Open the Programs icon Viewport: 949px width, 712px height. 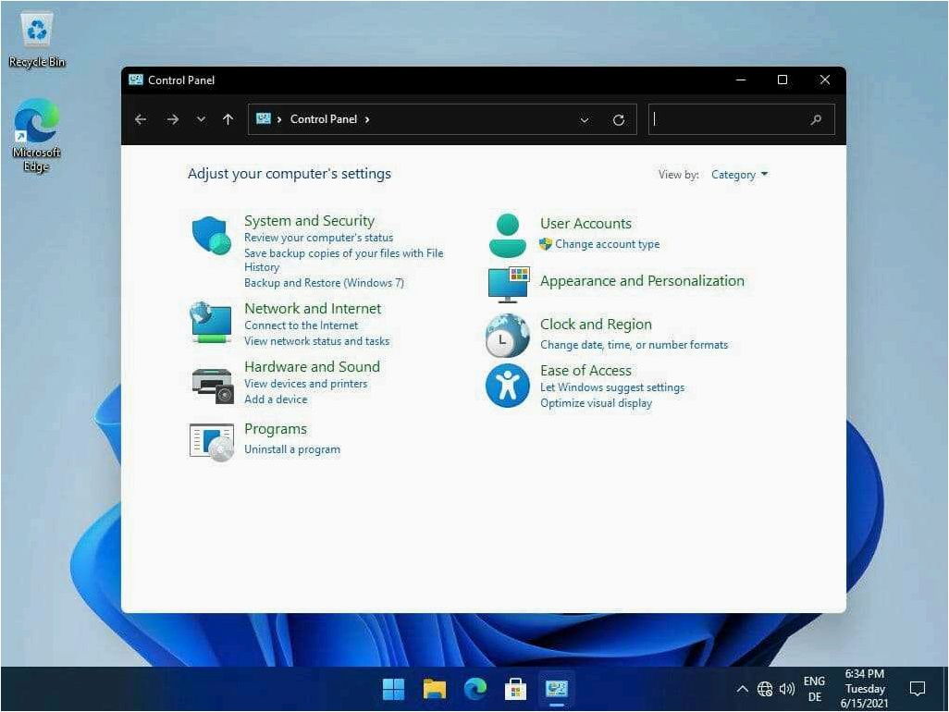[x=211, y=442]
